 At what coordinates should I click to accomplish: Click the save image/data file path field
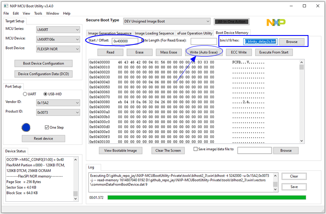click(x=254, y=150)
